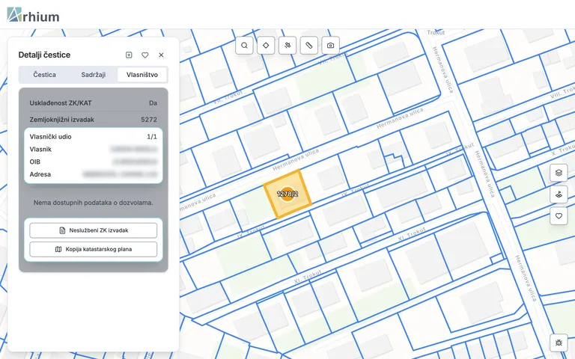Image resolution: width=575 pixels, height=359 pixels.
Task: Click the Vlasnički udio 1/1 value
Action: [152, 137]
